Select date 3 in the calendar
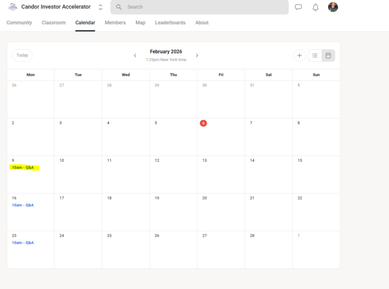The height and width of the screenshot is (289, 389). 61,123
